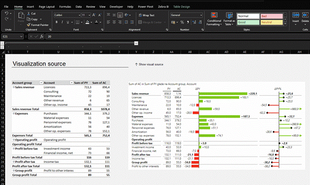Viewport: 310px width, 185px height.
Task: Apply the Normal cell style
Action: (x=248, y=16)
